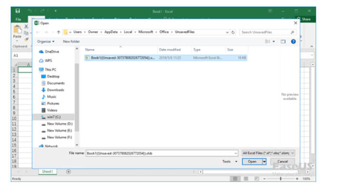The width and height of the screenshot is (337, 193).
Task: Select New Volume (F:) drive
Action: point(57,137)
